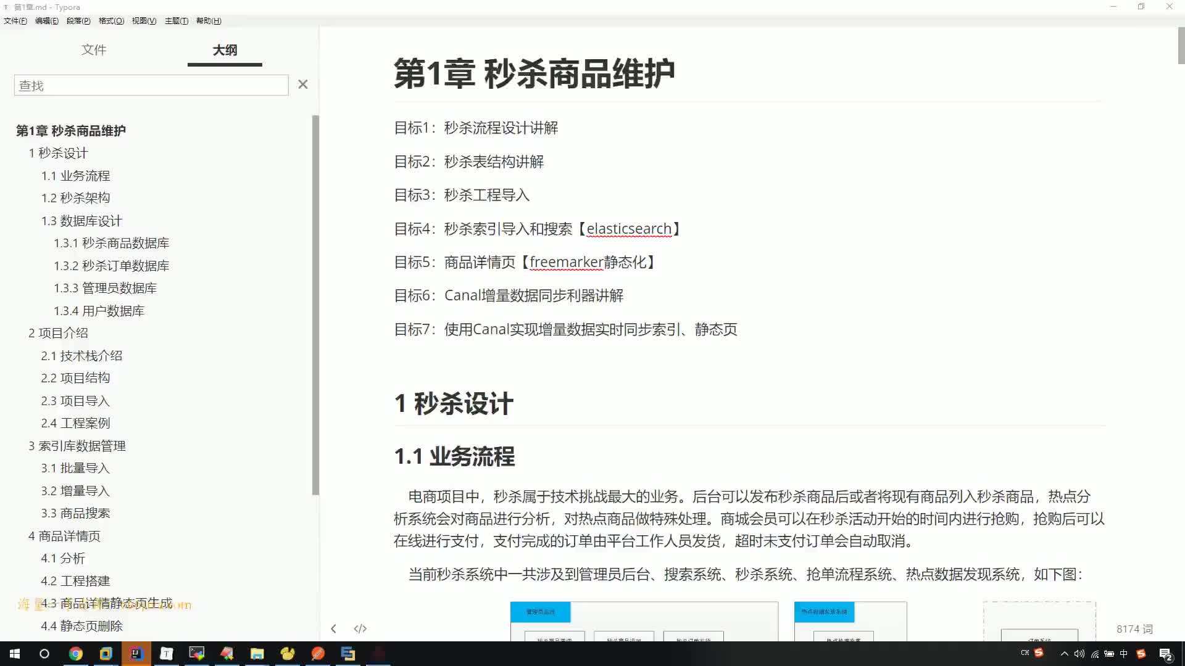
Task: Click the Sogou input icon beside 中
Action: pos(1141,654)
